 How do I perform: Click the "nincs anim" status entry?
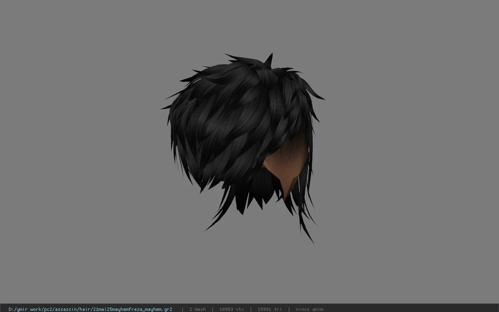[309, 309]
